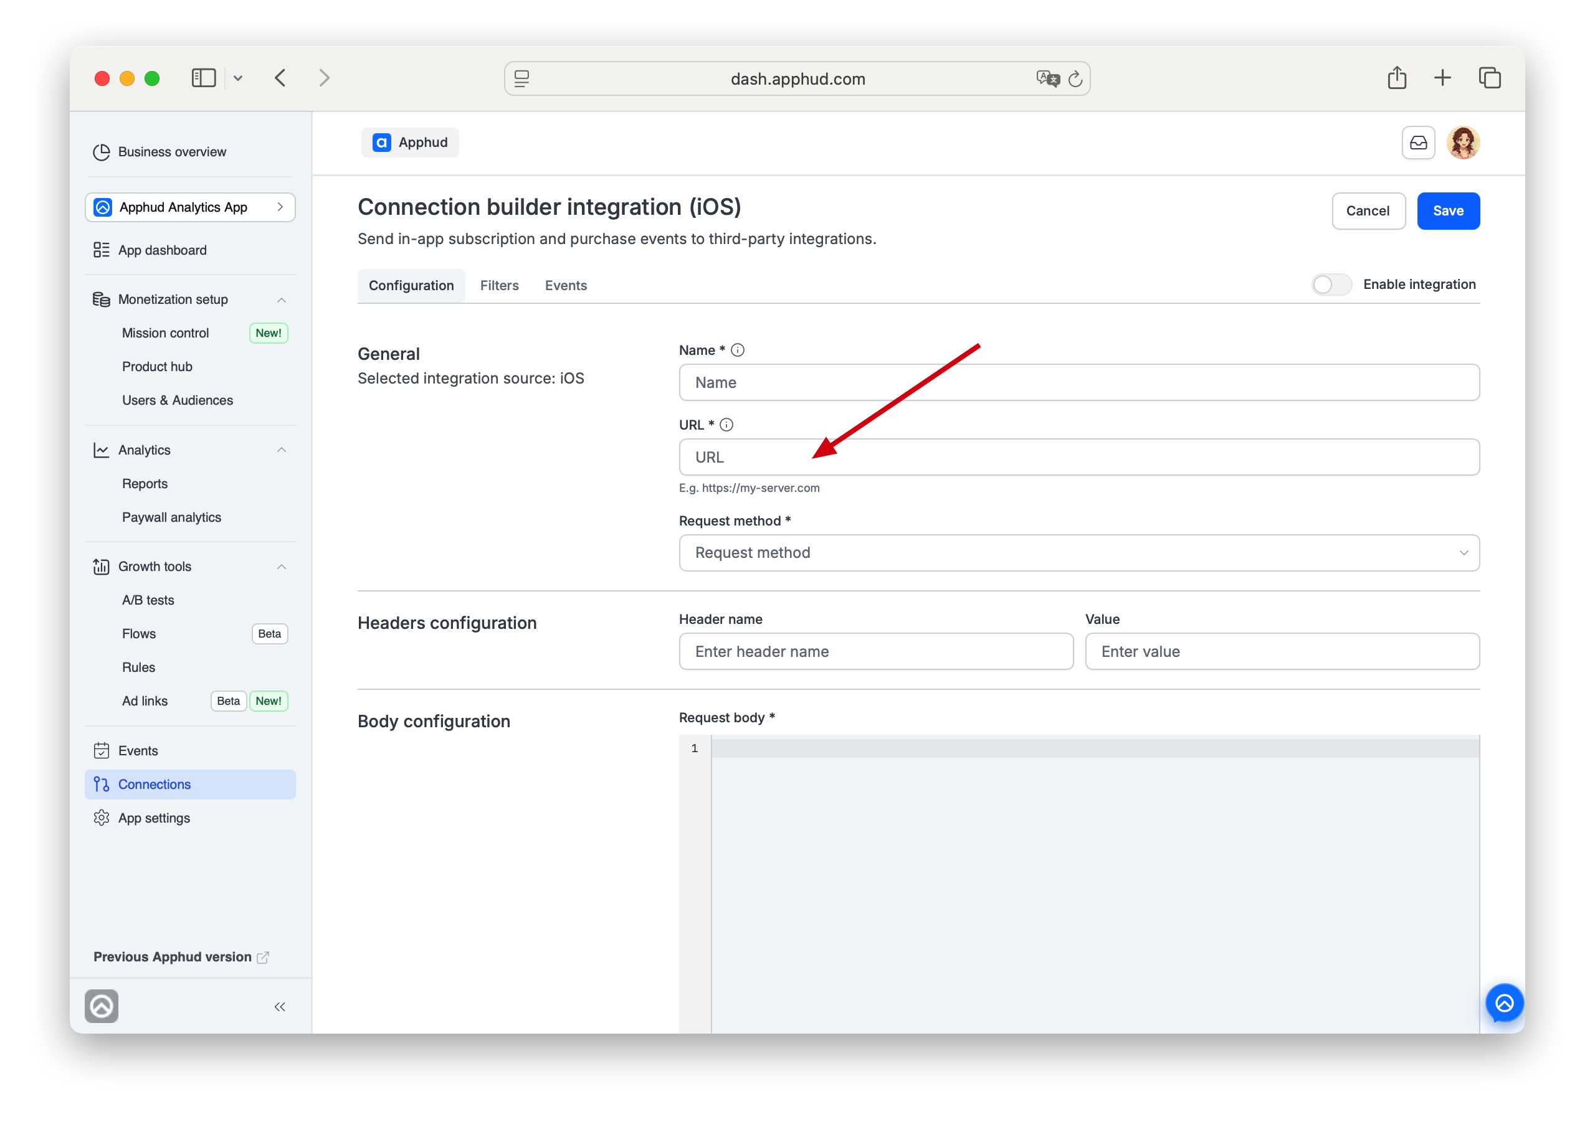Open Product hub

pyautogui.click(x=157, y=366)
